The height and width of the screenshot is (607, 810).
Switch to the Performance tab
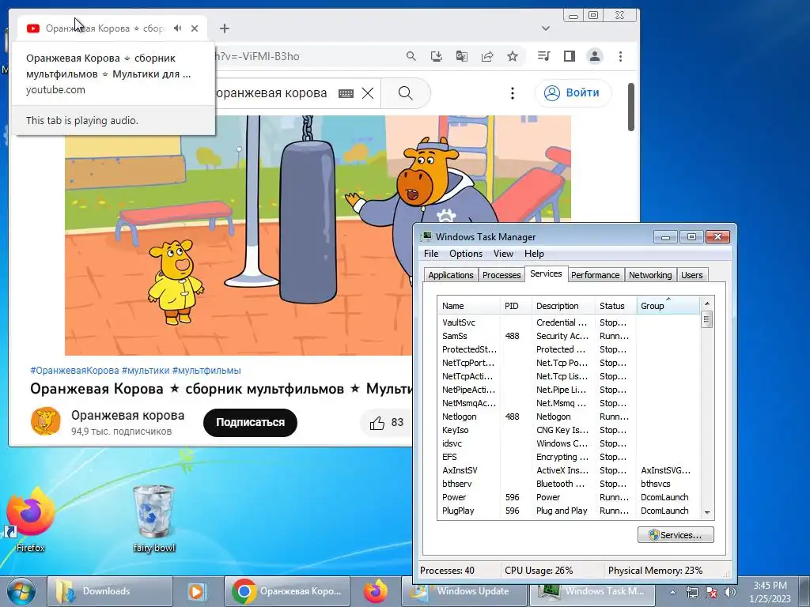[x=595, y=275]
